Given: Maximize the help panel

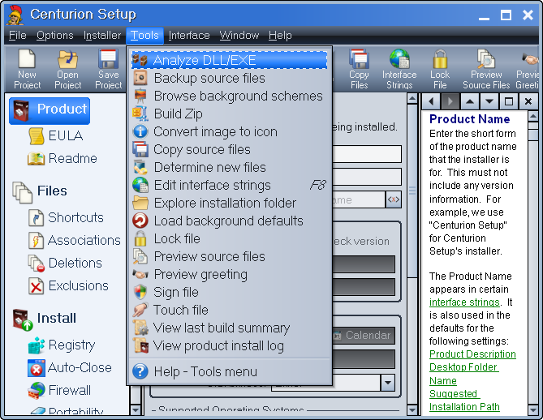Looking at the screenshot, I should (509, 101).
